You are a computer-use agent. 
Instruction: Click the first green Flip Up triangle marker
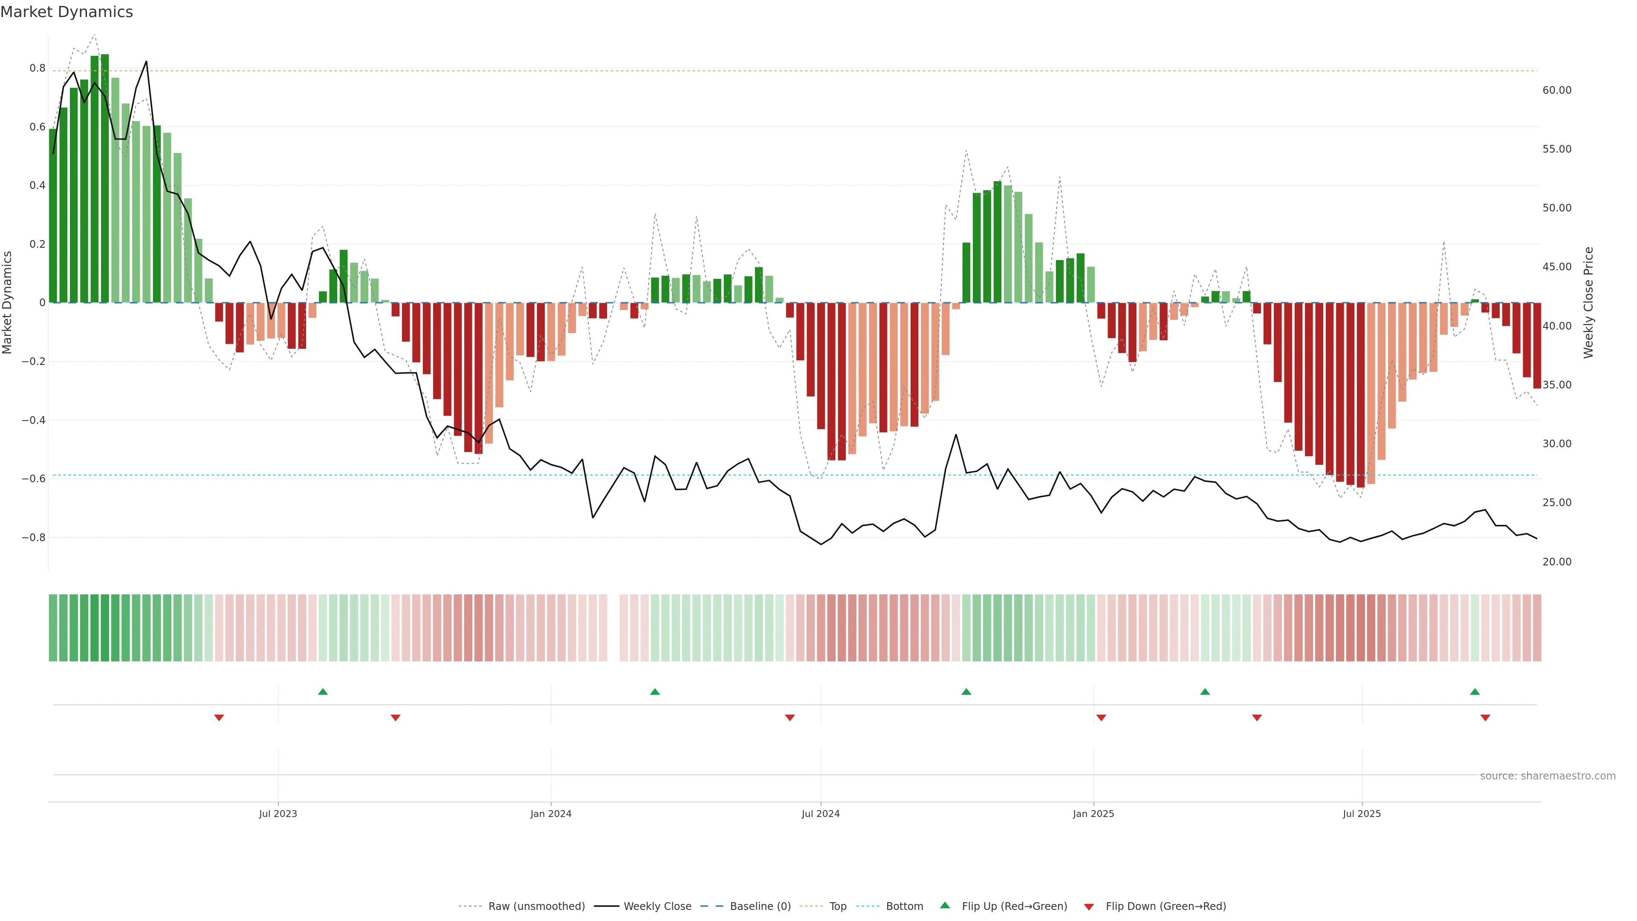click(x=323, y=692)
